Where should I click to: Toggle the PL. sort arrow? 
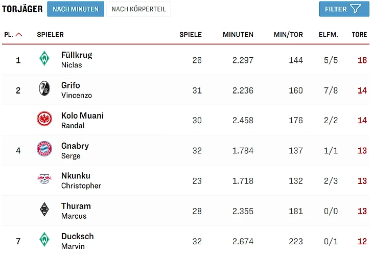click(x=19, y=35)
